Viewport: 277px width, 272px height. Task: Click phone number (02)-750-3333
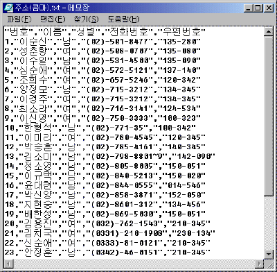118,118
